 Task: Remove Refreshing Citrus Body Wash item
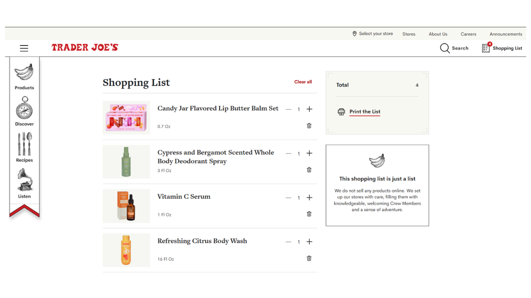click(x=309, y=258)
